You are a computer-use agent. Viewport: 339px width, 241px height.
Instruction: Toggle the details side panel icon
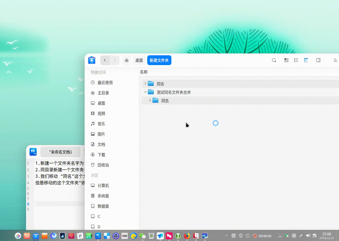pos(318,60)
